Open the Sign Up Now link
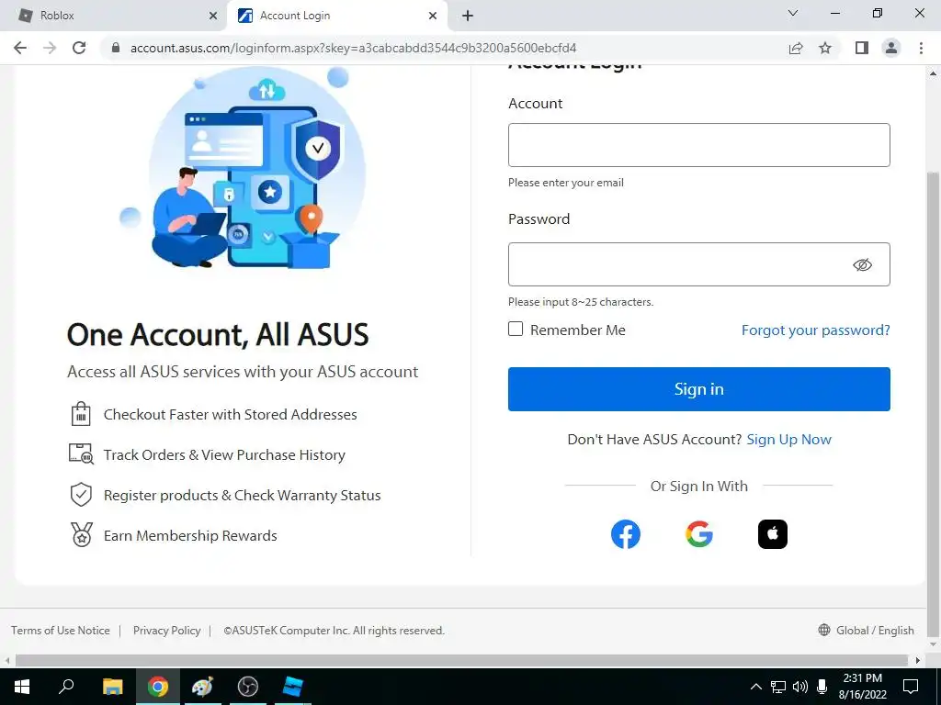The height and width of the screenshot is (705, 941). click(788, 440)
